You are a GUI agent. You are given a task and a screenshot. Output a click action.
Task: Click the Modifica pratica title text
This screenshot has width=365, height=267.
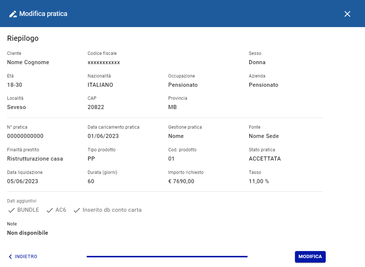(x=43, y=14)
